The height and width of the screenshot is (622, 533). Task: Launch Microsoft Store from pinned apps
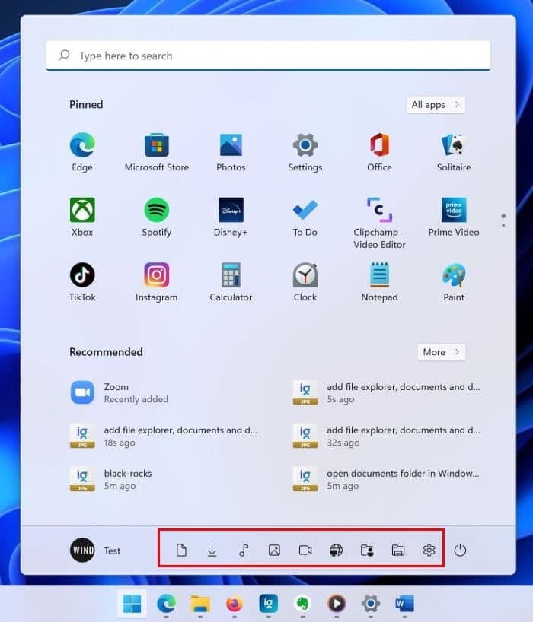point(157,152)
